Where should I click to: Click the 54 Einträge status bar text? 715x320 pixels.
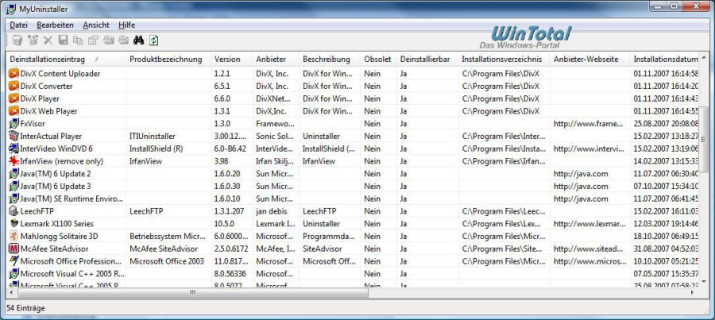(x=26, y=309)
